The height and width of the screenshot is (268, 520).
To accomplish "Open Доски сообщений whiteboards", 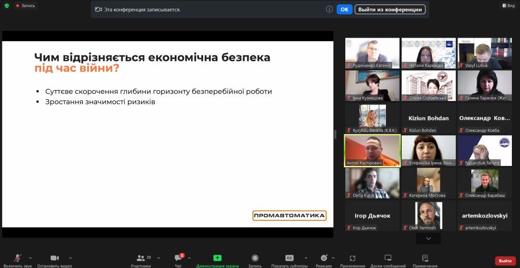I will [x=388, y=261].
